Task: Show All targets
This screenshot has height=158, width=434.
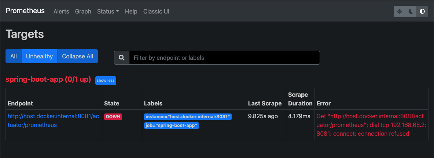Action: (x=14, y=56)
